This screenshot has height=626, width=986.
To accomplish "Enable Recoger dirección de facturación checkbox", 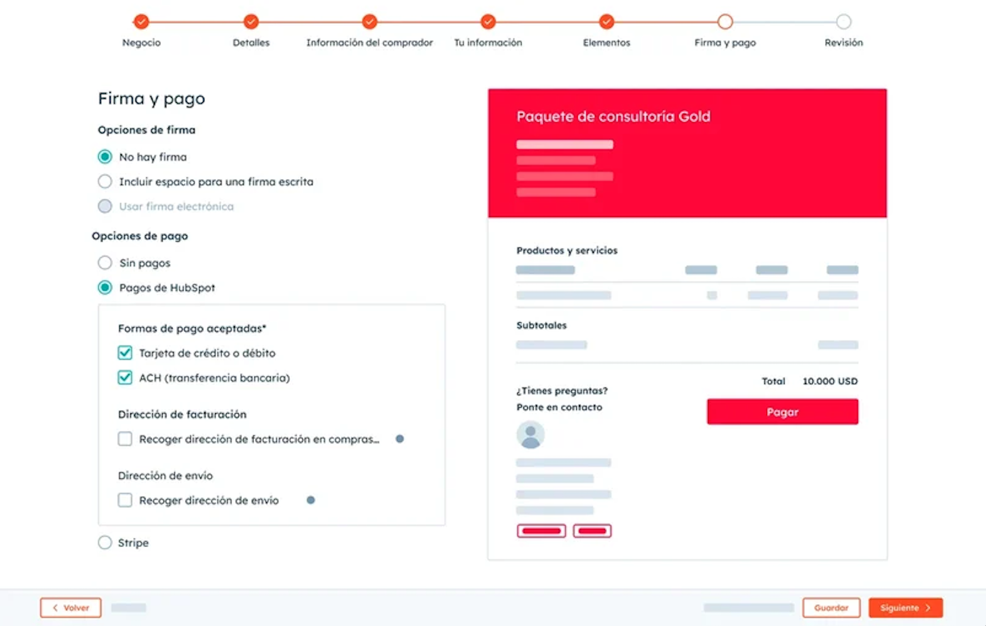I will click(125, 439).
